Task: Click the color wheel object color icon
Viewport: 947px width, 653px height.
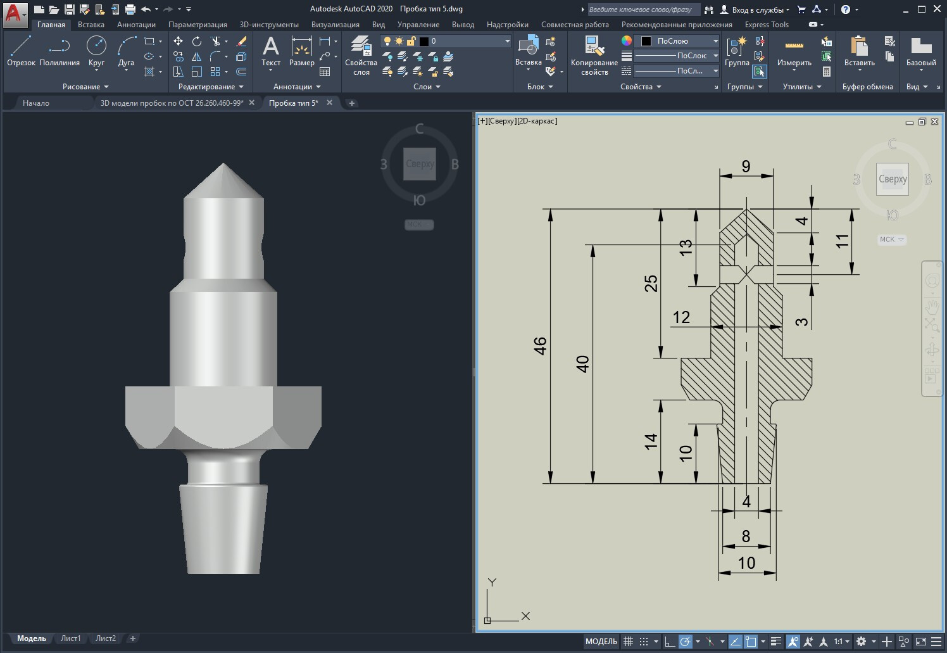Action: [x=627, y=41]
